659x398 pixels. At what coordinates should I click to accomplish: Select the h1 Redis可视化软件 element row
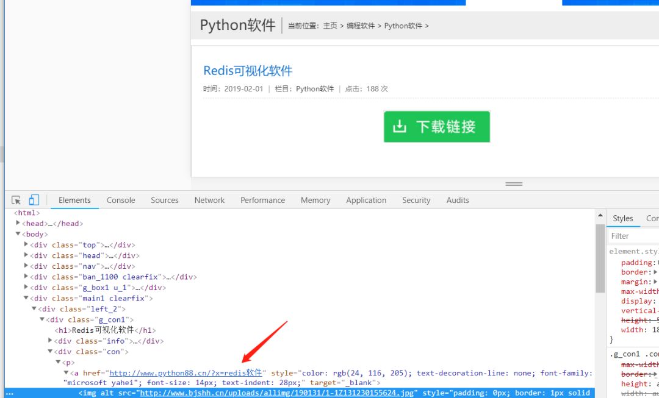[106, 330]
